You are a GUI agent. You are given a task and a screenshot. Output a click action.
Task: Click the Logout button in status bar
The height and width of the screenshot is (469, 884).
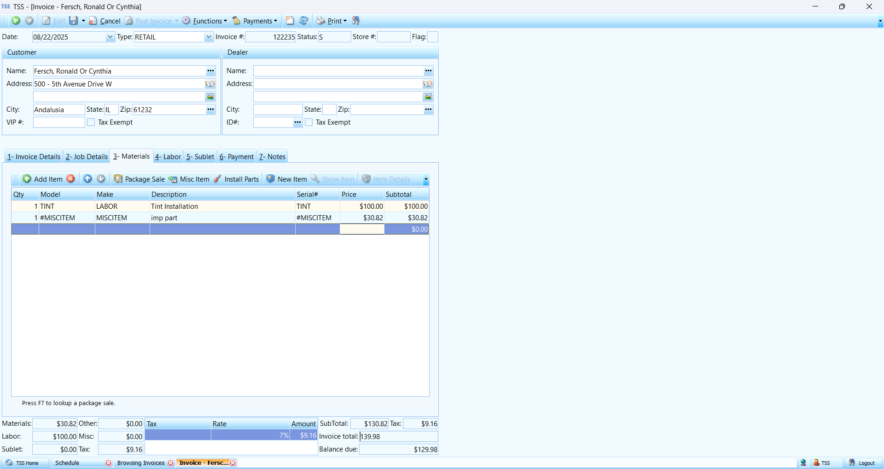(862, 463)
